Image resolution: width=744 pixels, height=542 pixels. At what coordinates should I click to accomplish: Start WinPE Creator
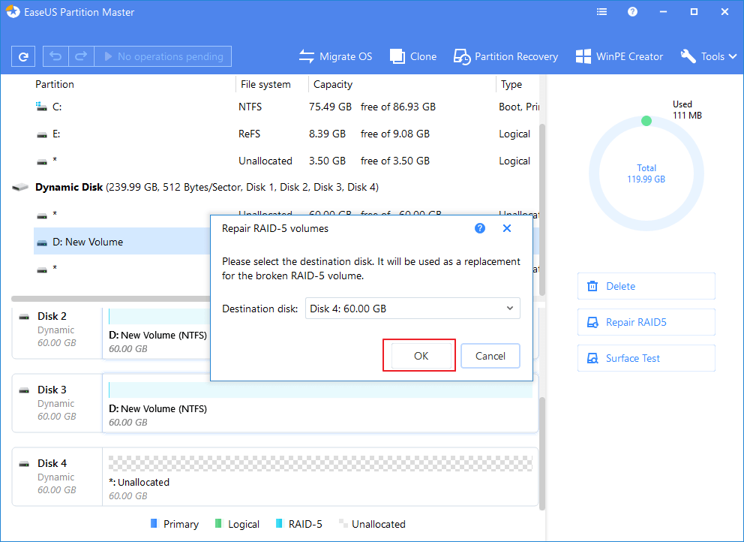pos(619,56)
